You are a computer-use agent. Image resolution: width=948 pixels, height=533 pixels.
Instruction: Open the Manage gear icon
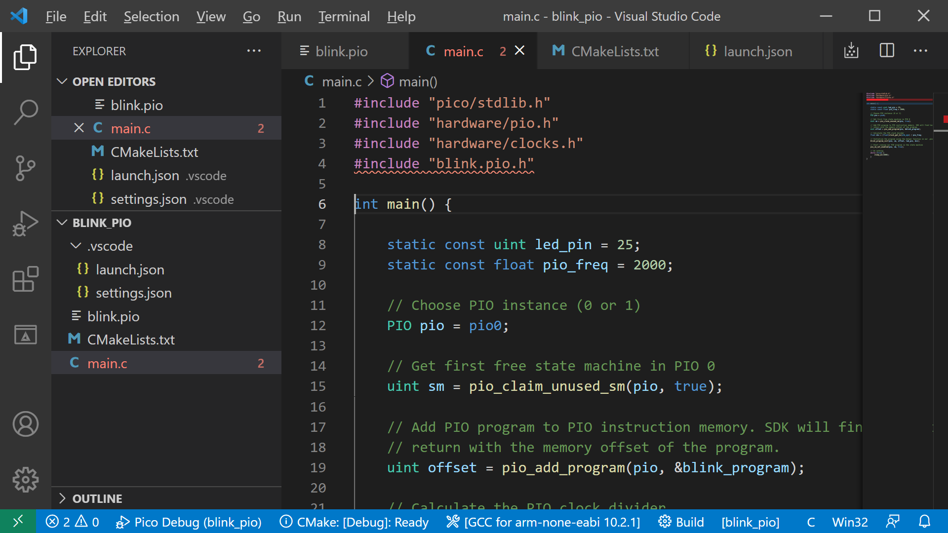25,480
